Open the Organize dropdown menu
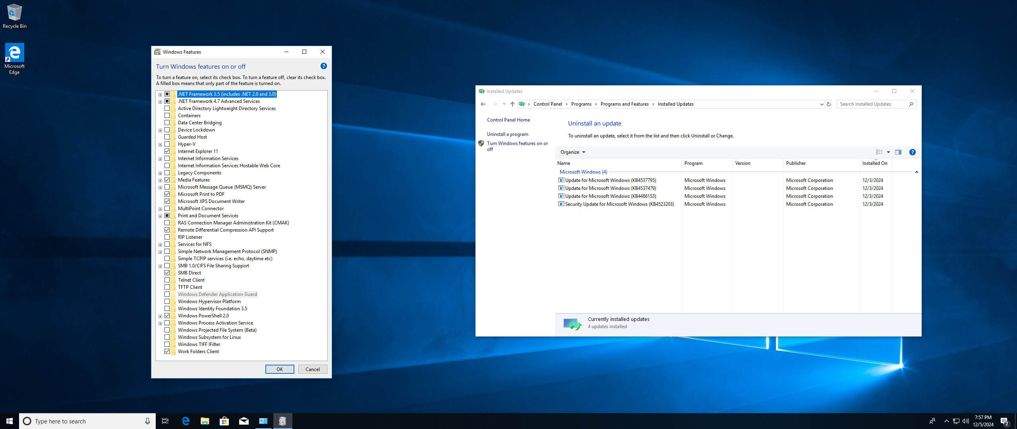This screenshot has height=429, width=1017. click(x=572, y=152)
